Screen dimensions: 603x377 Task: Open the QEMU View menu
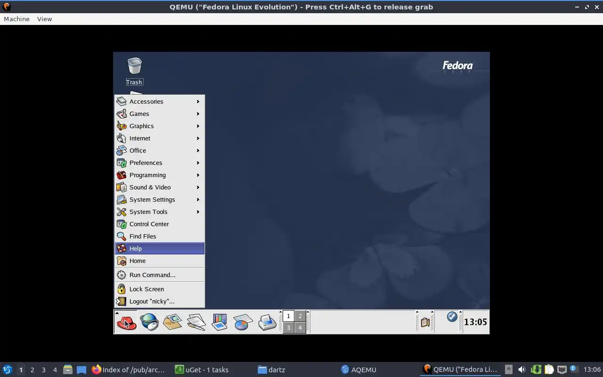click(44, 19)
